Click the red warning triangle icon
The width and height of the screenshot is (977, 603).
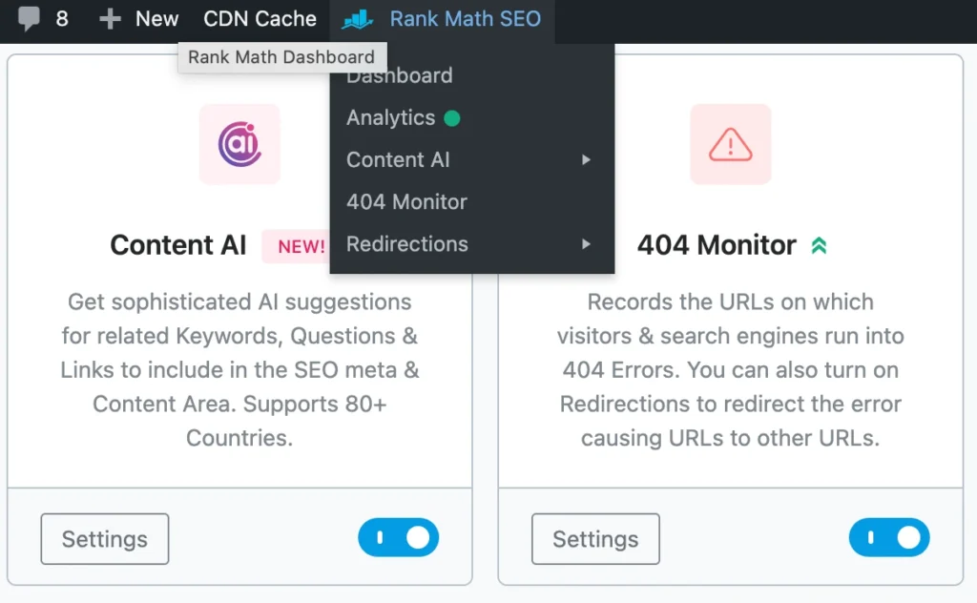(731, 144)
